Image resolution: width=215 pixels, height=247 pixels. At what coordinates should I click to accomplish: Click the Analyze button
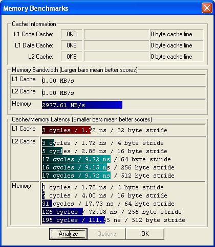pos(68,234)
